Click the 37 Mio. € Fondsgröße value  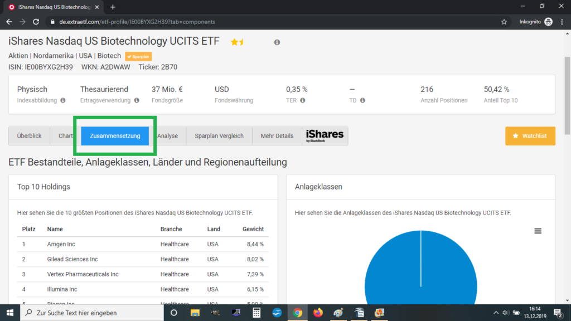click(167, 89)
